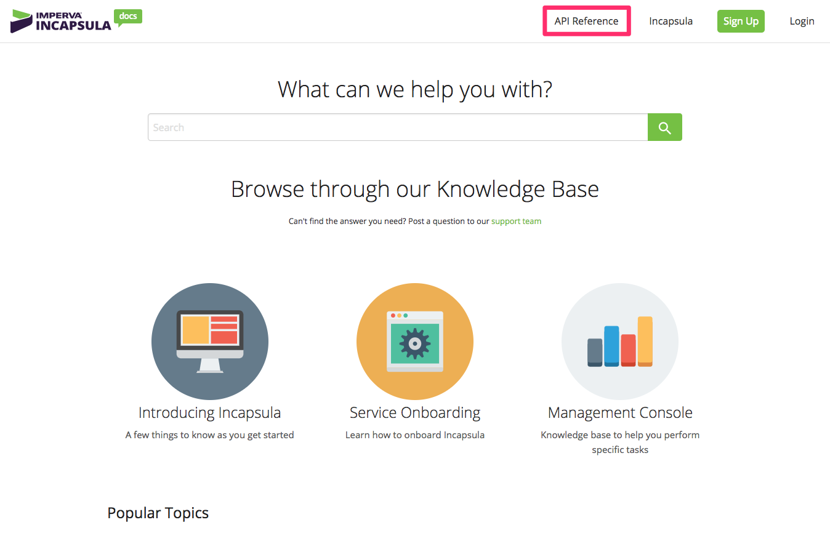Click the green search magnifier button
Viewport: 830px width, 533px height.
664,127
